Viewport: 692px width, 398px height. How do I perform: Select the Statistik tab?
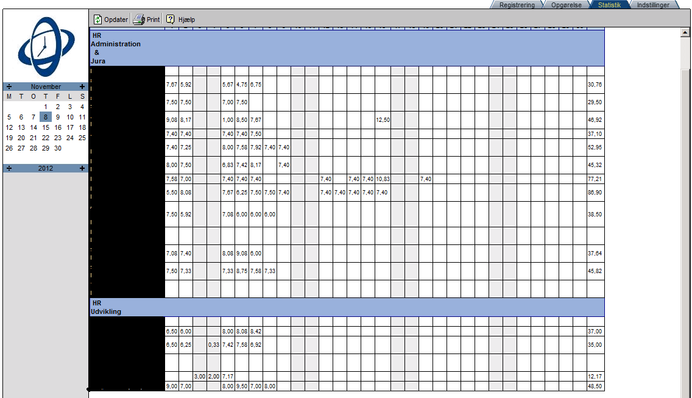tap(609, 5)
